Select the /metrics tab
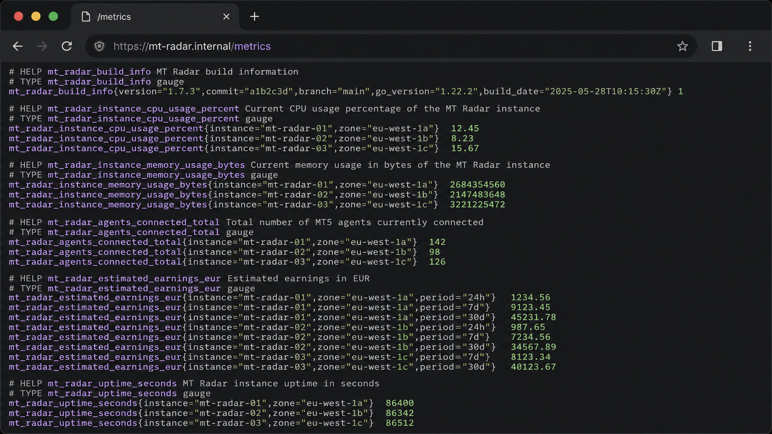 155,17
